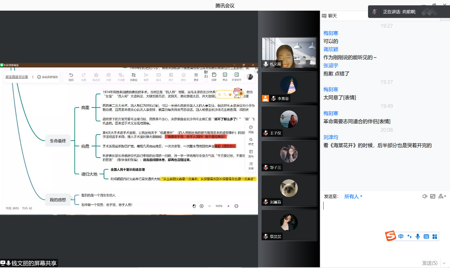Click zoom in plus next to 110%
The height and width of the screenshot is (268, 450).
228,206
